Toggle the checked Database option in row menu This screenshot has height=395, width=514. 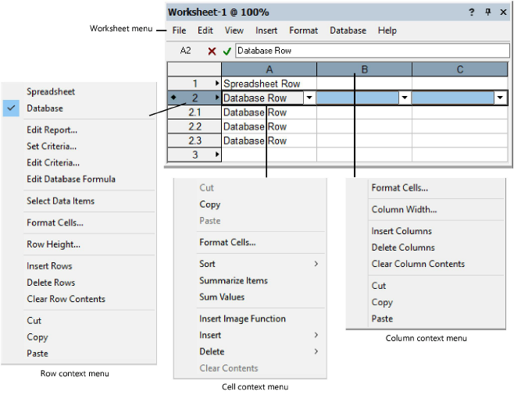[45, 109]
